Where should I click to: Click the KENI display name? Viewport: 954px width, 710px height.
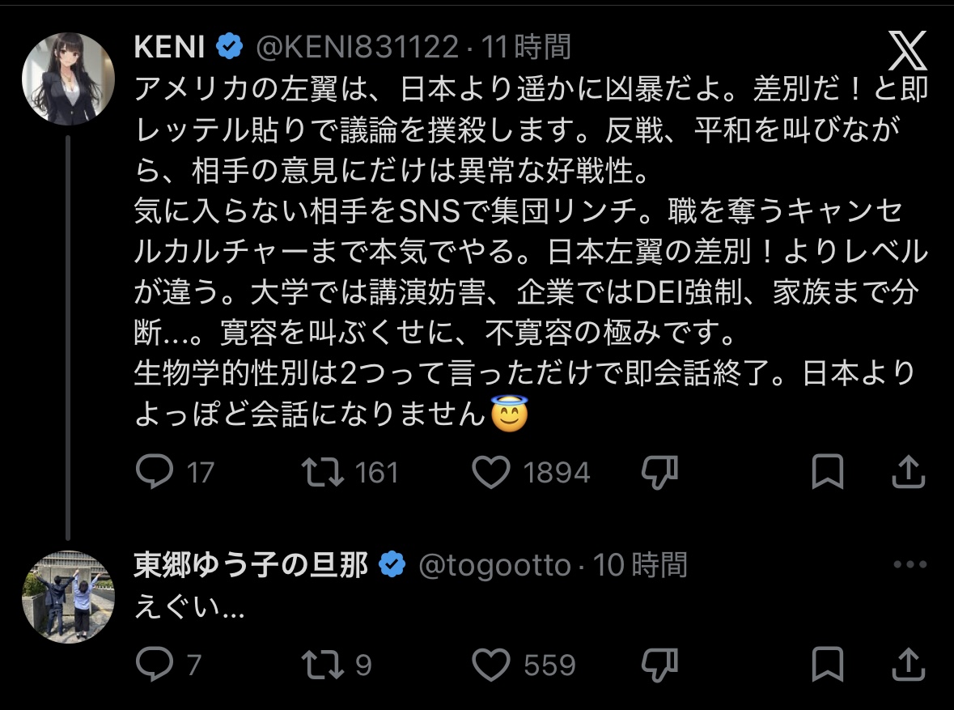point(171,49)
